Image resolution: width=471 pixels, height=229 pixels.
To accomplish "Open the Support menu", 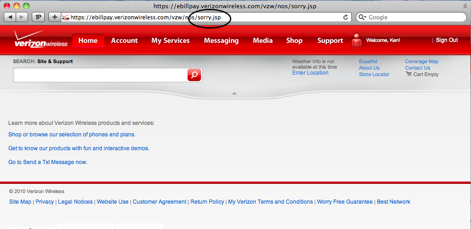I will tap(330, 41).
